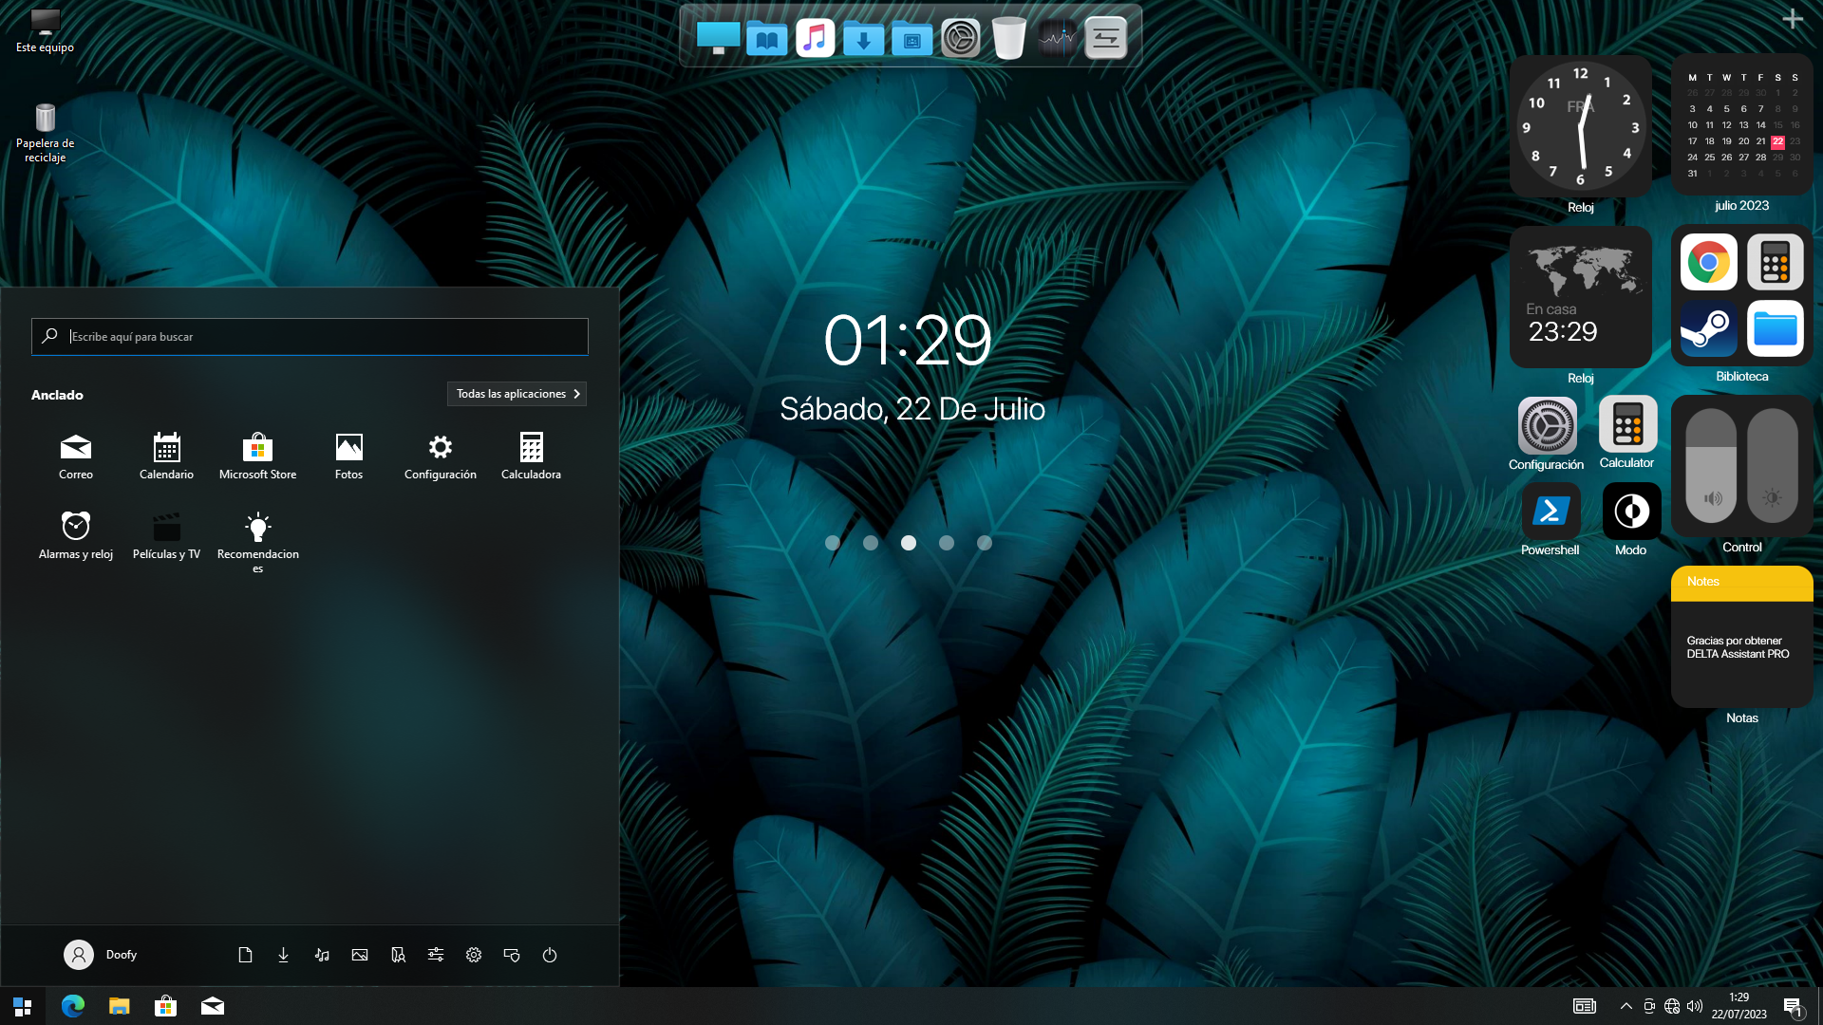Select the third page indicator dot
Image resolution: width=1823 pixels, height=1025 pixels.
click(909, 543)
